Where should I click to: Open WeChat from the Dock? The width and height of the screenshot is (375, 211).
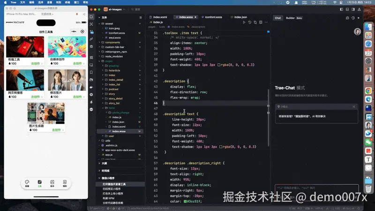coord(368,142)
